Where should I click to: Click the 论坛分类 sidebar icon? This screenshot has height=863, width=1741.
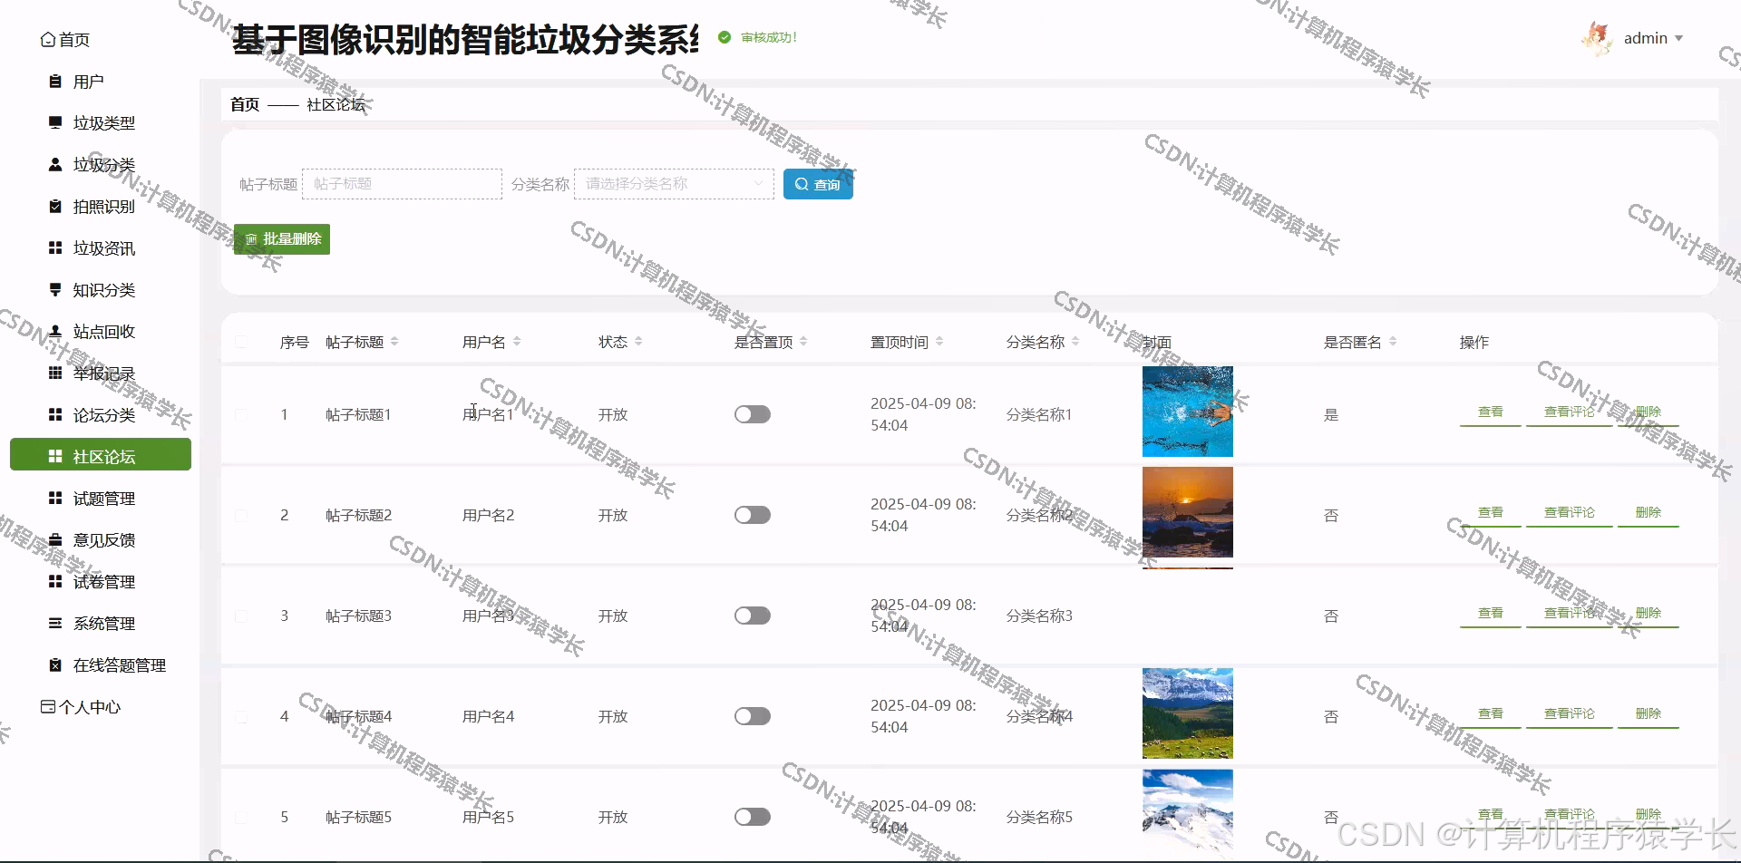click(55, 415)
